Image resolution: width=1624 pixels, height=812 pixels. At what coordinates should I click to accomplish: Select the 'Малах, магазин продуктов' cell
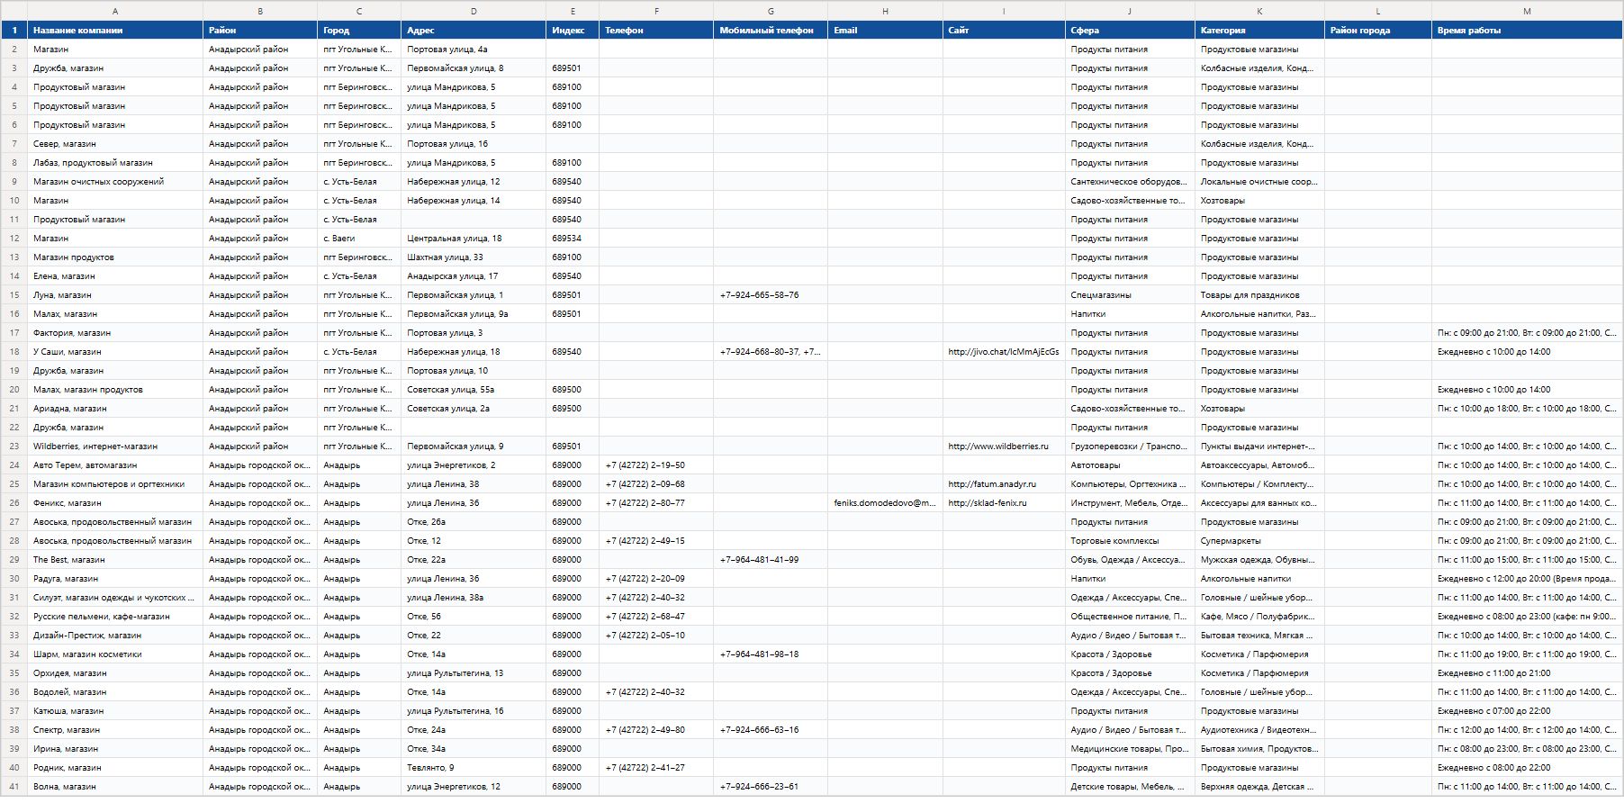[x=115, y=390]
